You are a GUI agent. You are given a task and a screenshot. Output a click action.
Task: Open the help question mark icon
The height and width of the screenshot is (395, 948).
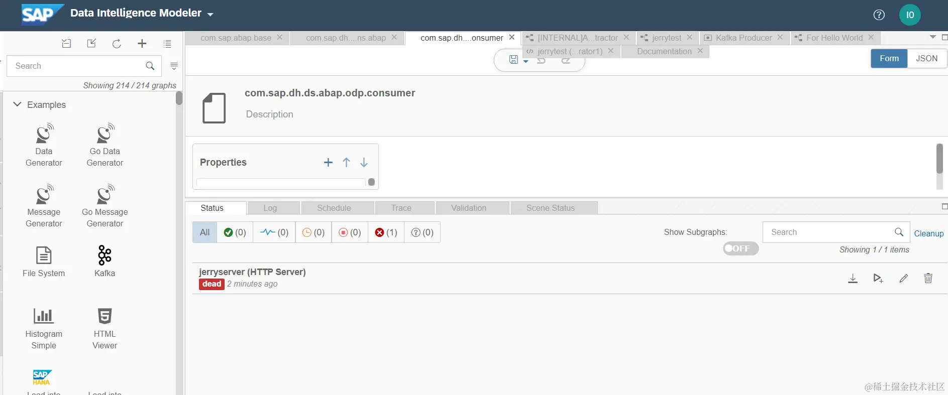(879, 15)
